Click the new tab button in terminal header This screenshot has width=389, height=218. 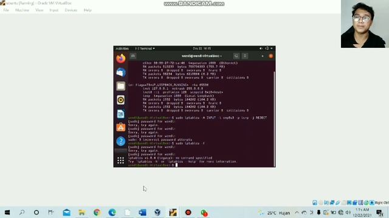[x=133, y=56]
